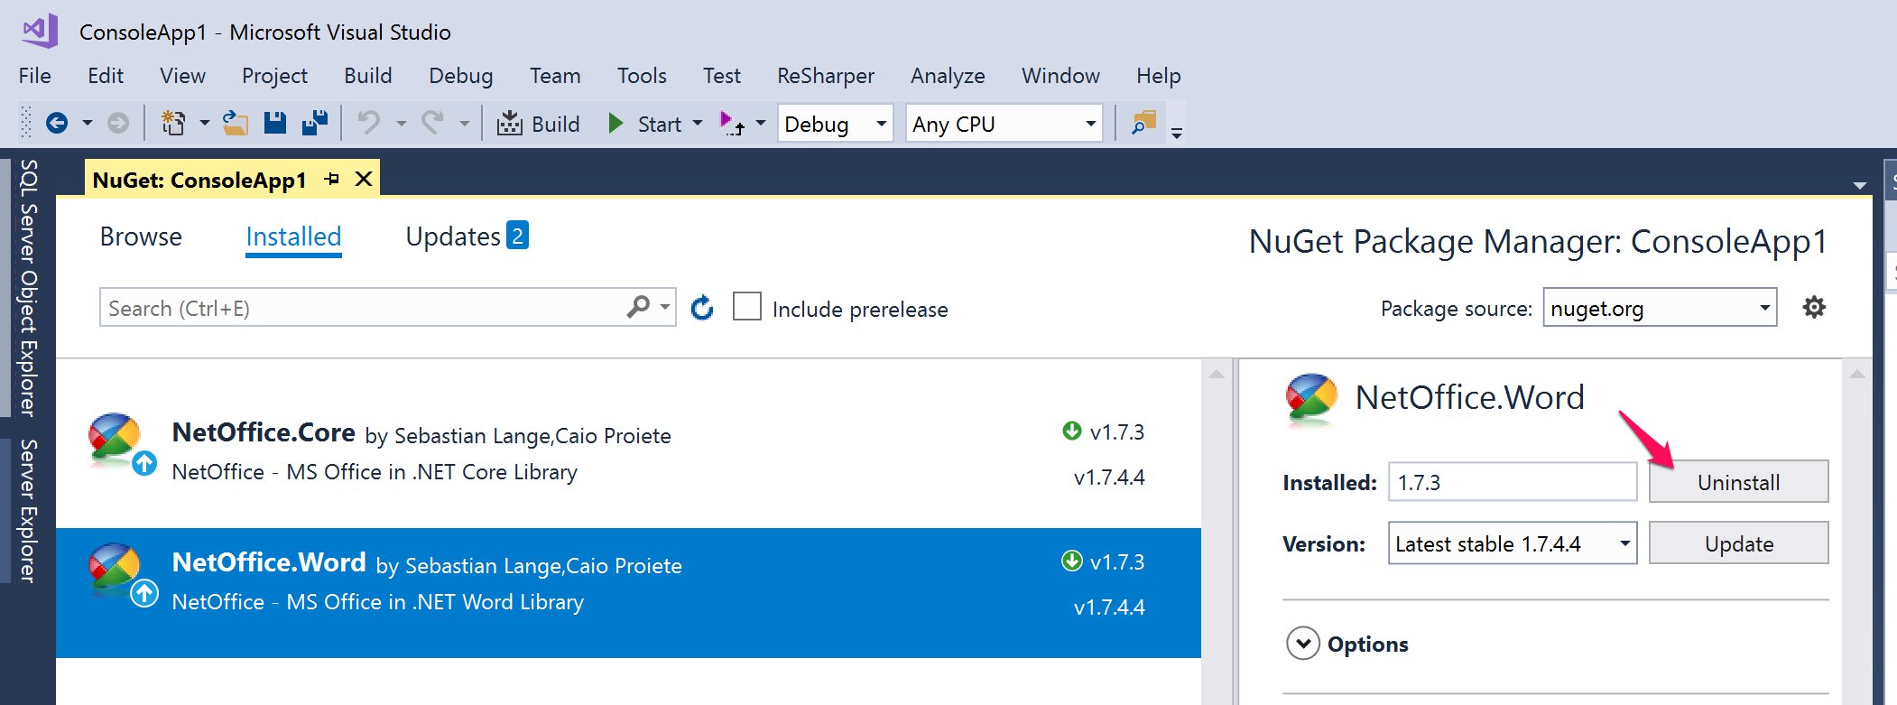Click the Navigate Backward arrow icon
The width and height of the screenshot is (1897, 705).
click(x=57, y=123)
